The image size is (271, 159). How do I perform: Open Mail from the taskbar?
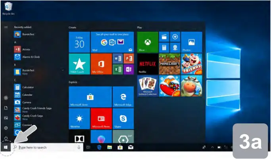tap(131, 147)
